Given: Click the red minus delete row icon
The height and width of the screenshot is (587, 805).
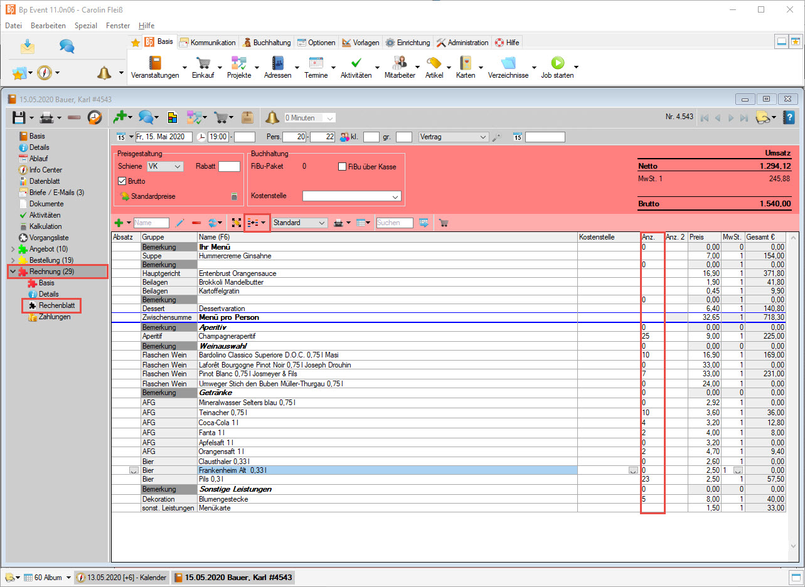Looking at the screenshot, I should (x=196, y=223).
